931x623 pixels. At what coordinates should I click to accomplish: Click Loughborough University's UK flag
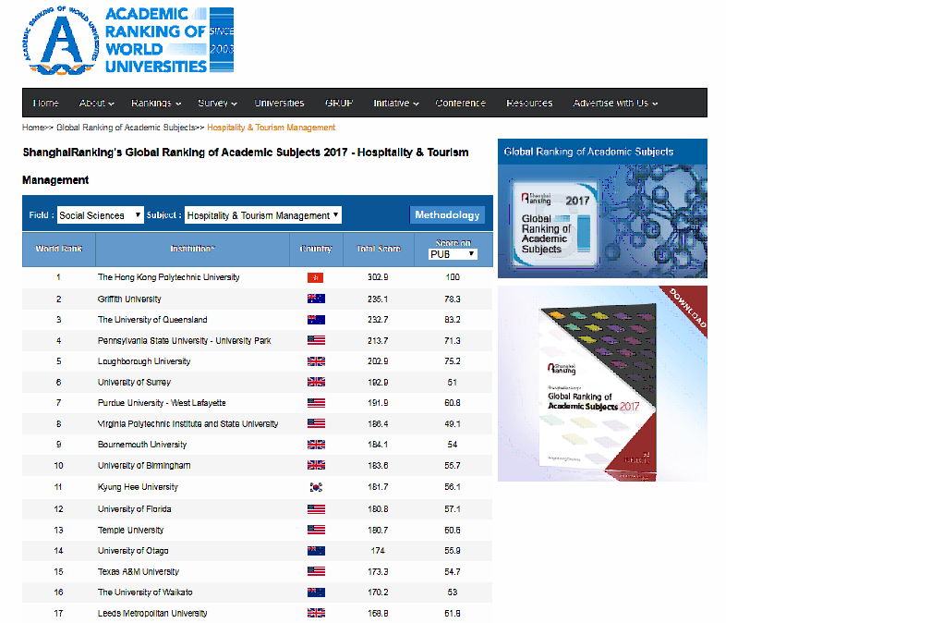(x=316, y=361)
